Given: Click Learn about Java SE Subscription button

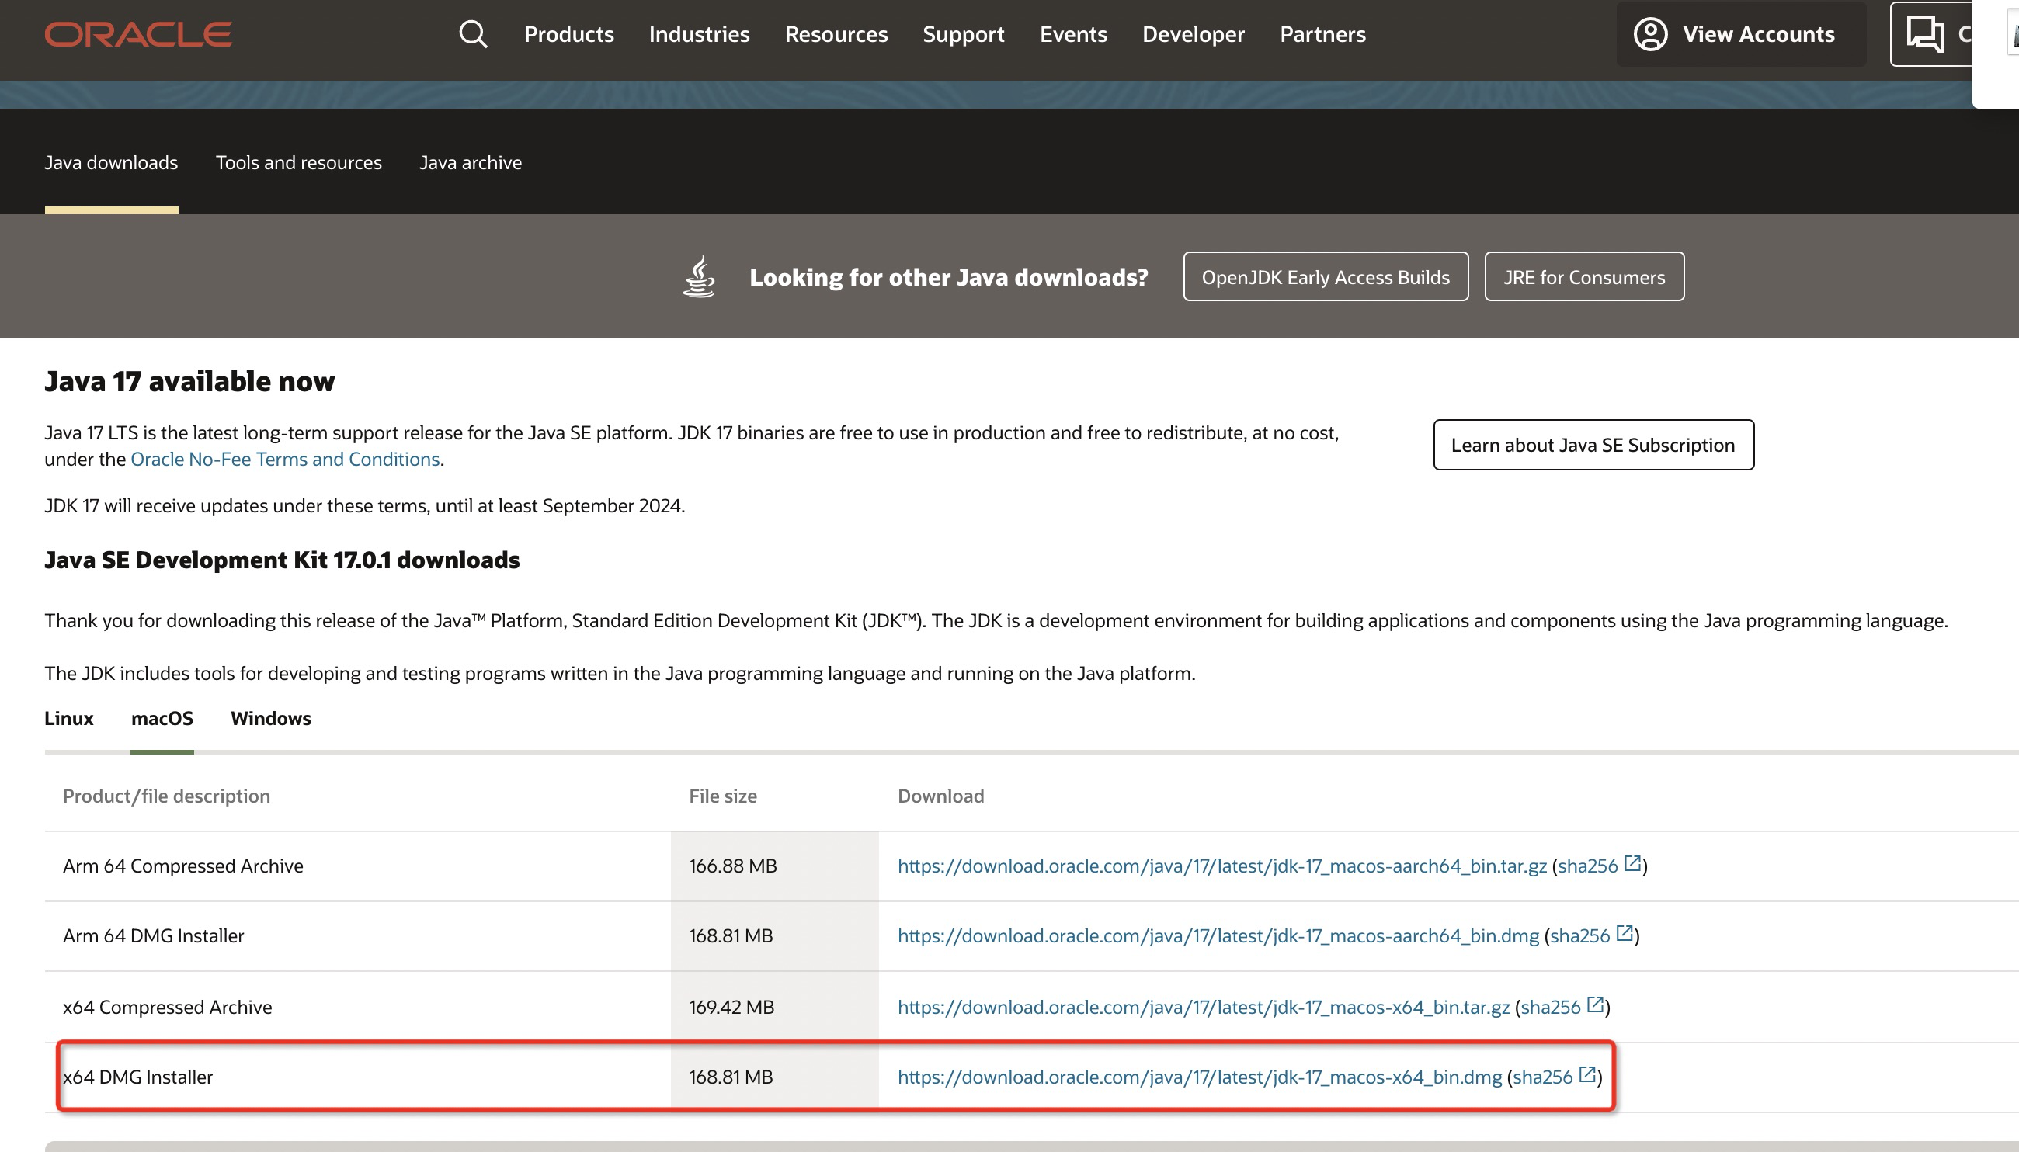Looking at the screenshot, I should 1593,443.
